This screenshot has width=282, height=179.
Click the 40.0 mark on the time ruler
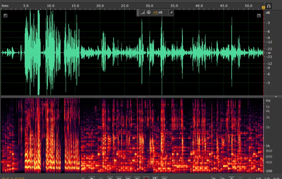click(199, 6)
